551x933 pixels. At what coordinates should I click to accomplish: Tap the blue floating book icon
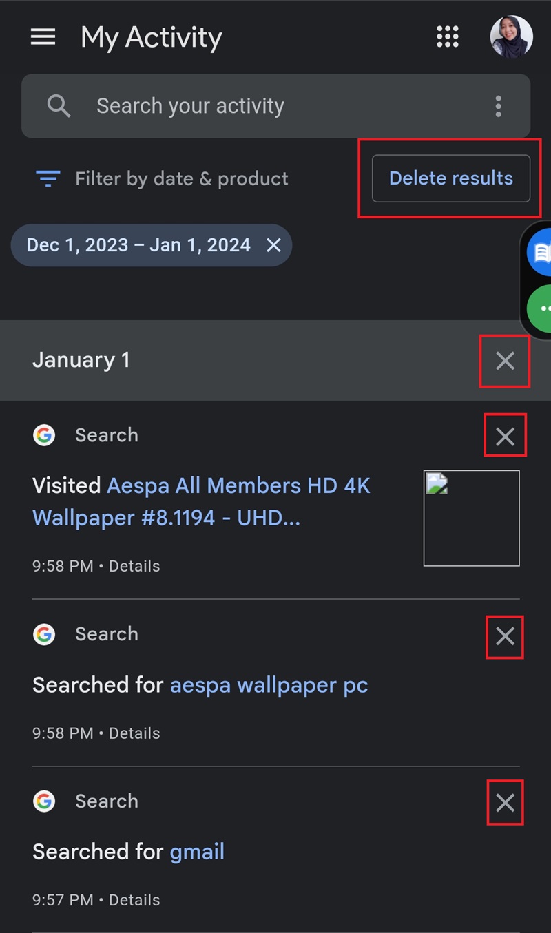[x=540, y=252]
